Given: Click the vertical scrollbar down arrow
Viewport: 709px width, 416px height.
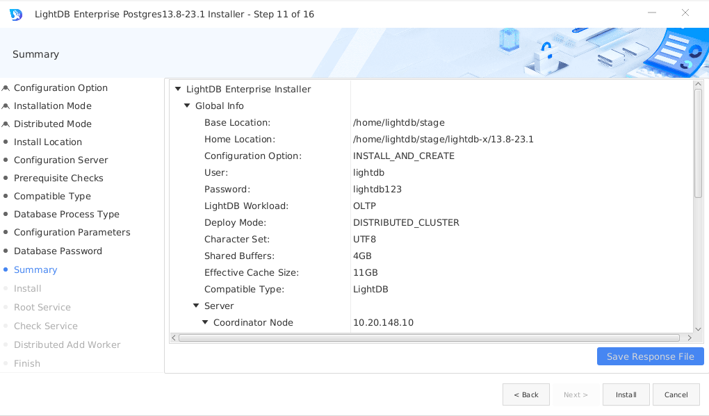Looking at the screenshot, I should click(x=698, y=329).
